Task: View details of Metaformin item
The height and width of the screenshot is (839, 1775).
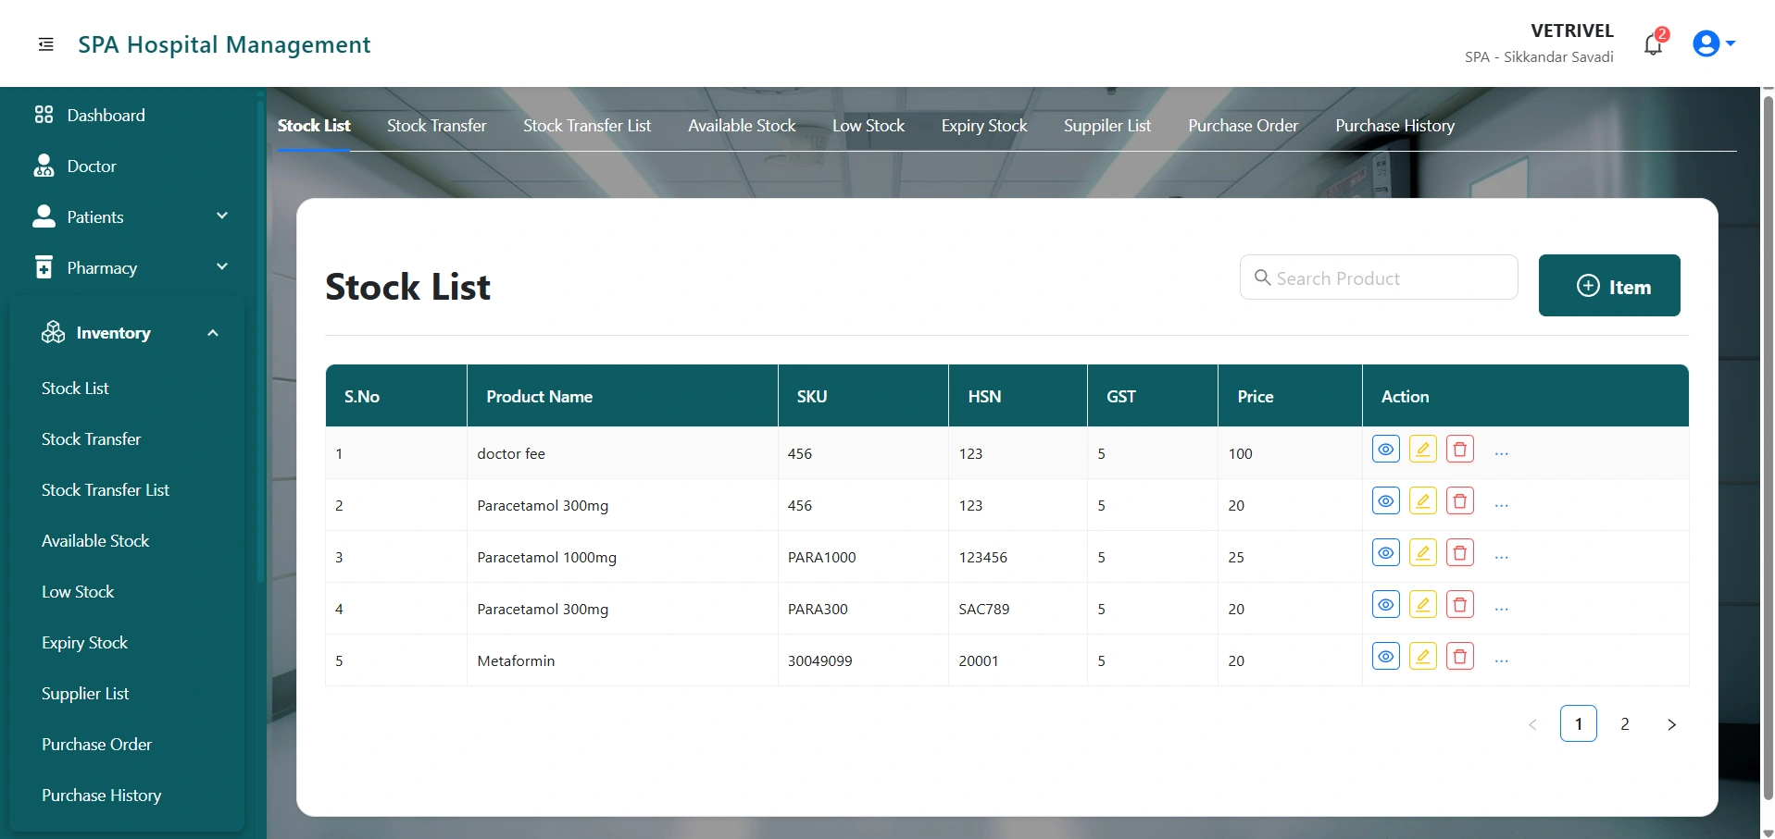Action: [1385, 657]
